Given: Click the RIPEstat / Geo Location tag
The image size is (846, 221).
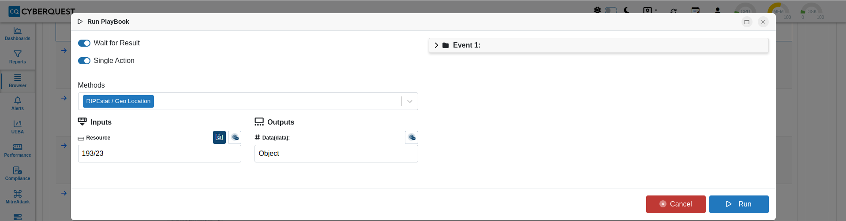Looking at the screenshot, I should tap(118, 101).
